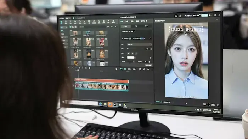The height and width of the screenshot is (139, 248).
Task: Delete selection with timeline trash icon
Action: (90, 68)
